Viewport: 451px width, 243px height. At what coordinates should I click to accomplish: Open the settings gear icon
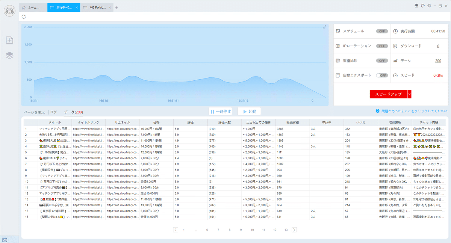429,6
